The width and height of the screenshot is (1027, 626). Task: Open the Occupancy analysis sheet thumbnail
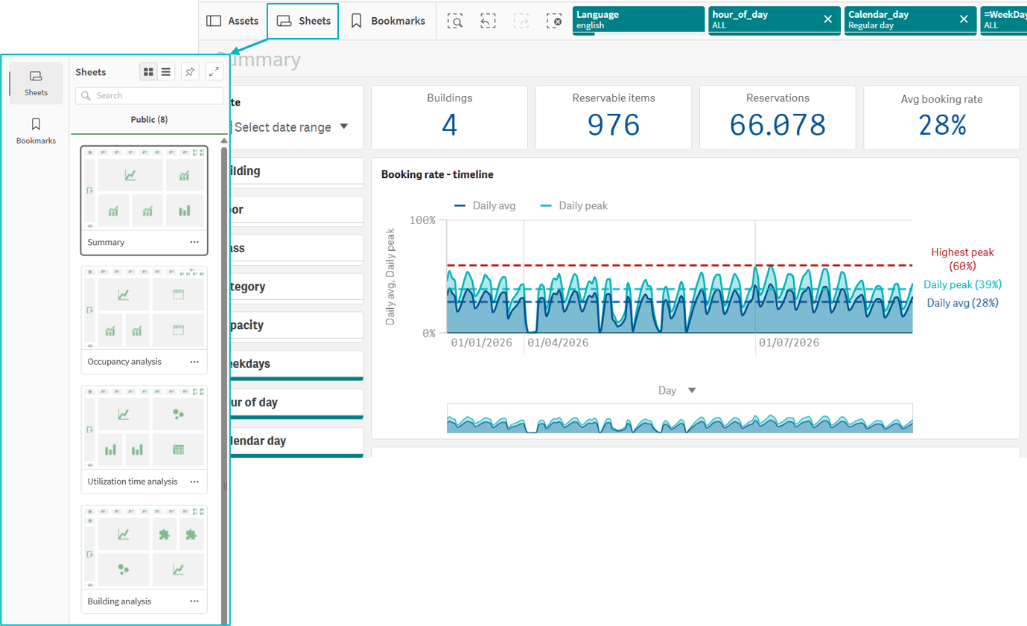(x=144, y=307)
